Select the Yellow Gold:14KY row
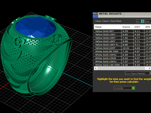Viewport: 151px width, 113px height. [122, 38]
